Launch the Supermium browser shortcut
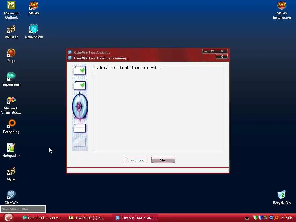 11,79
